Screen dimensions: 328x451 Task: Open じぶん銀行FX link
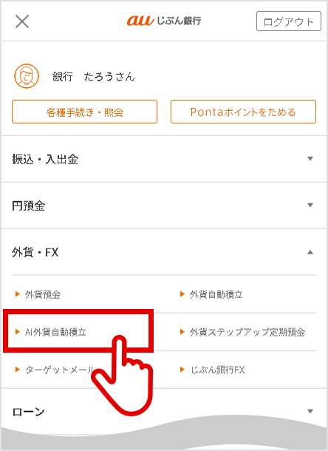pos(218,370)
